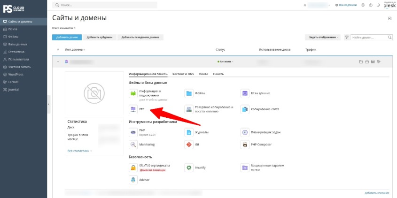397x198 pixels.
Task: Collapse all domains arrow in table header
Action: (58, 50)
